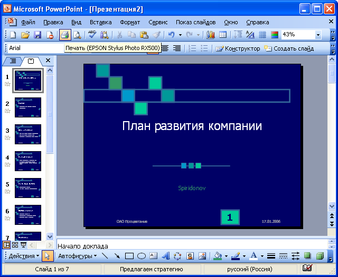Select the Oval drawing tool
The image size is (338, 277).
[x=142, y=256]
